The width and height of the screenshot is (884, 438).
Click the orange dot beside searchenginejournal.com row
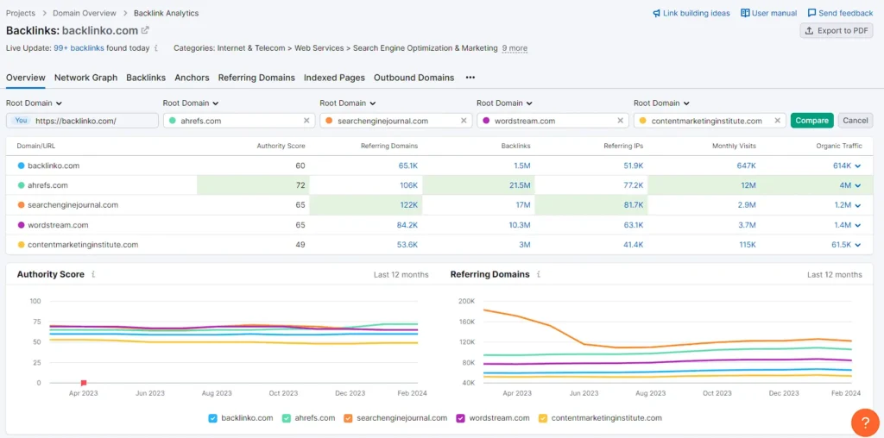click(21, 205)
